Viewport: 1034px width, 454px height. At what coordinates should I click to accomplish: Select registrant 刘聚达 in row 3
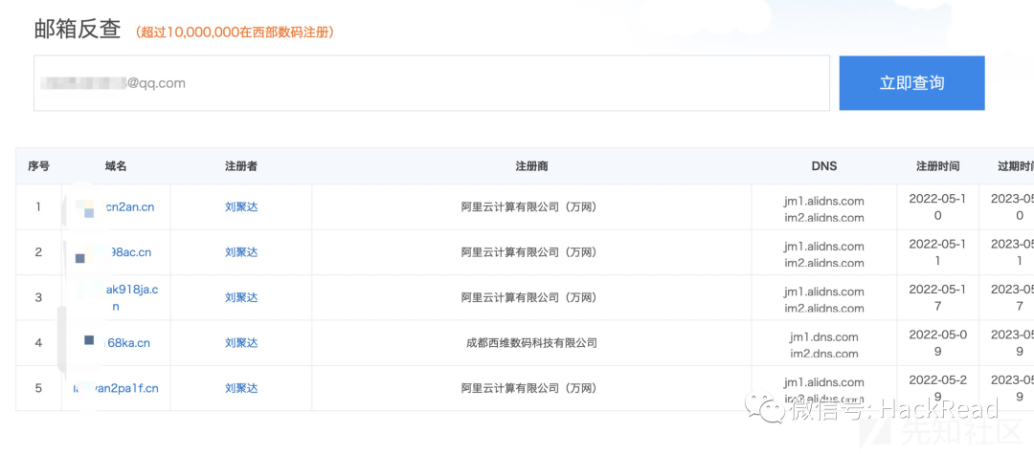coord(241,297)
